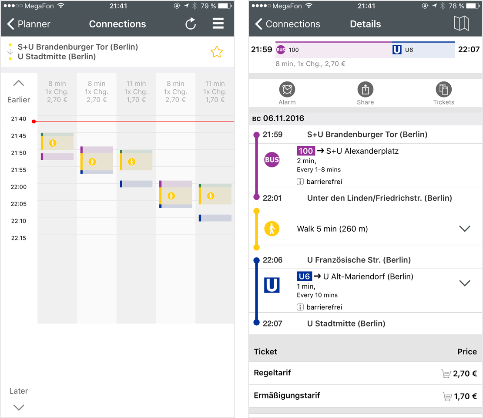Select fifth connection column header 11 min

click(x=215, y=91)
